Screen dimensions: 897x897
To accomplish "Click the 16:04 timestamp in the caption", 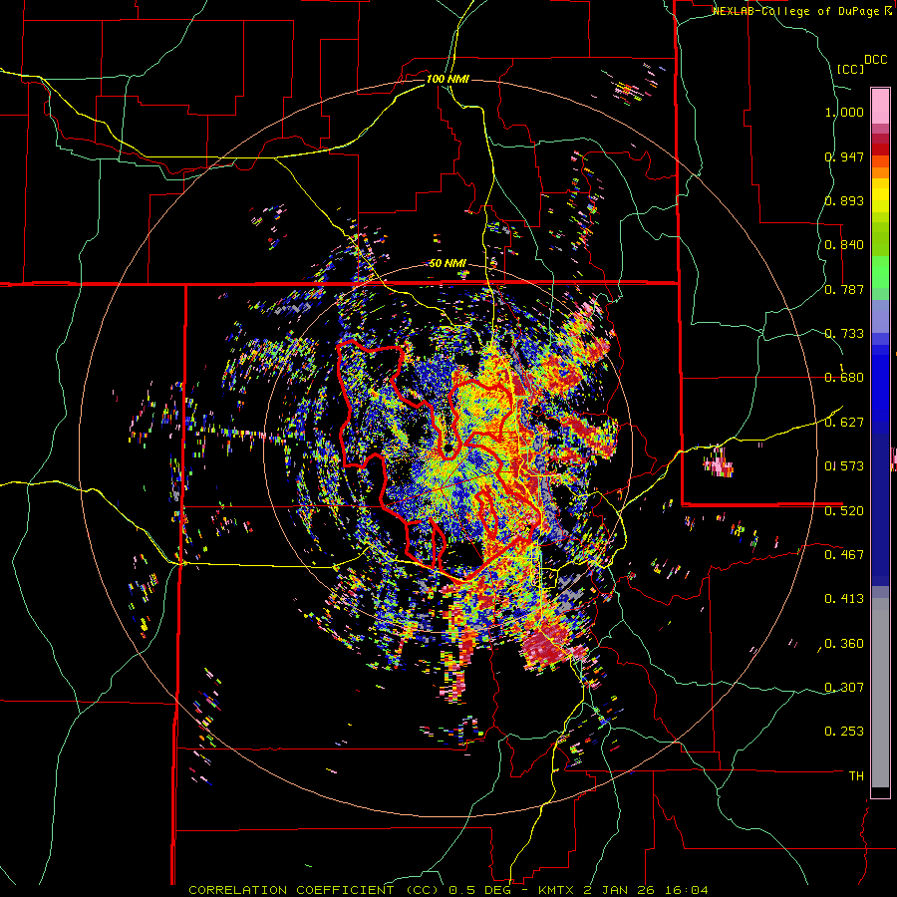I will 687,890.
